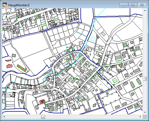This screenshot has width=149, height=121.
Task: Select the red building marked with a black cross
Action: tap(42, 101)
